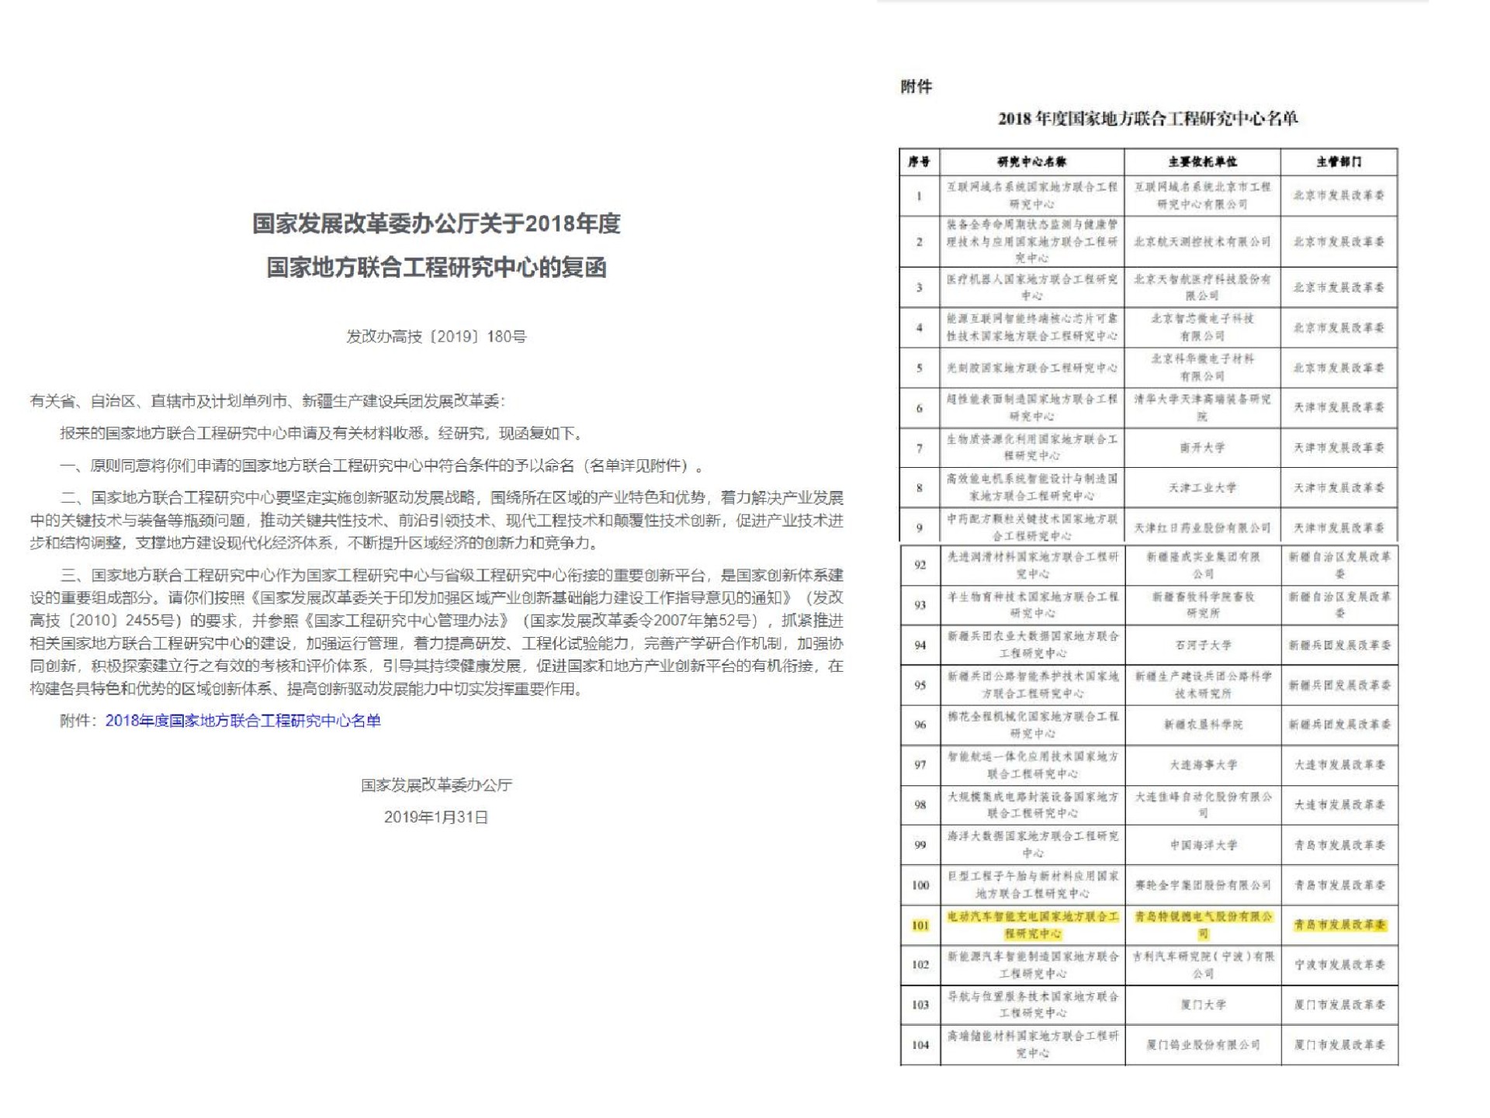This screenshot has height=1118, width=1490.
Task: Click the 研究中心名称 column header
Action: pyautogui.click(x=1031, y=161)
